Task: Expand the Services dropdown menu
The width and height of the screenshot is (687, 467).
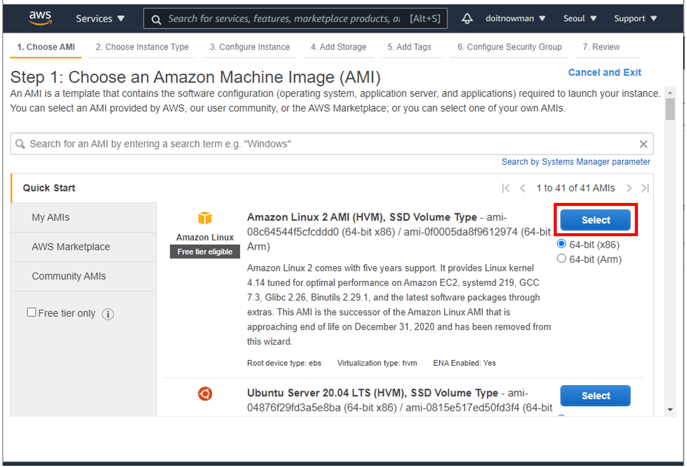Action: [101, 18]
